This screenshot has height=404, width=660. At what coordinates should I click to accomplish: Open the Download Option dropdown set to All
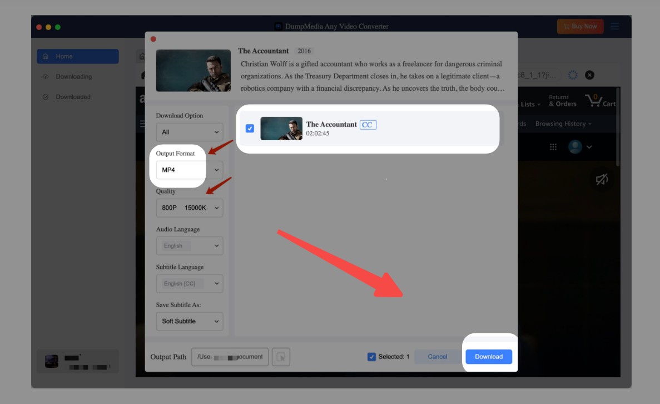(190, 132)
